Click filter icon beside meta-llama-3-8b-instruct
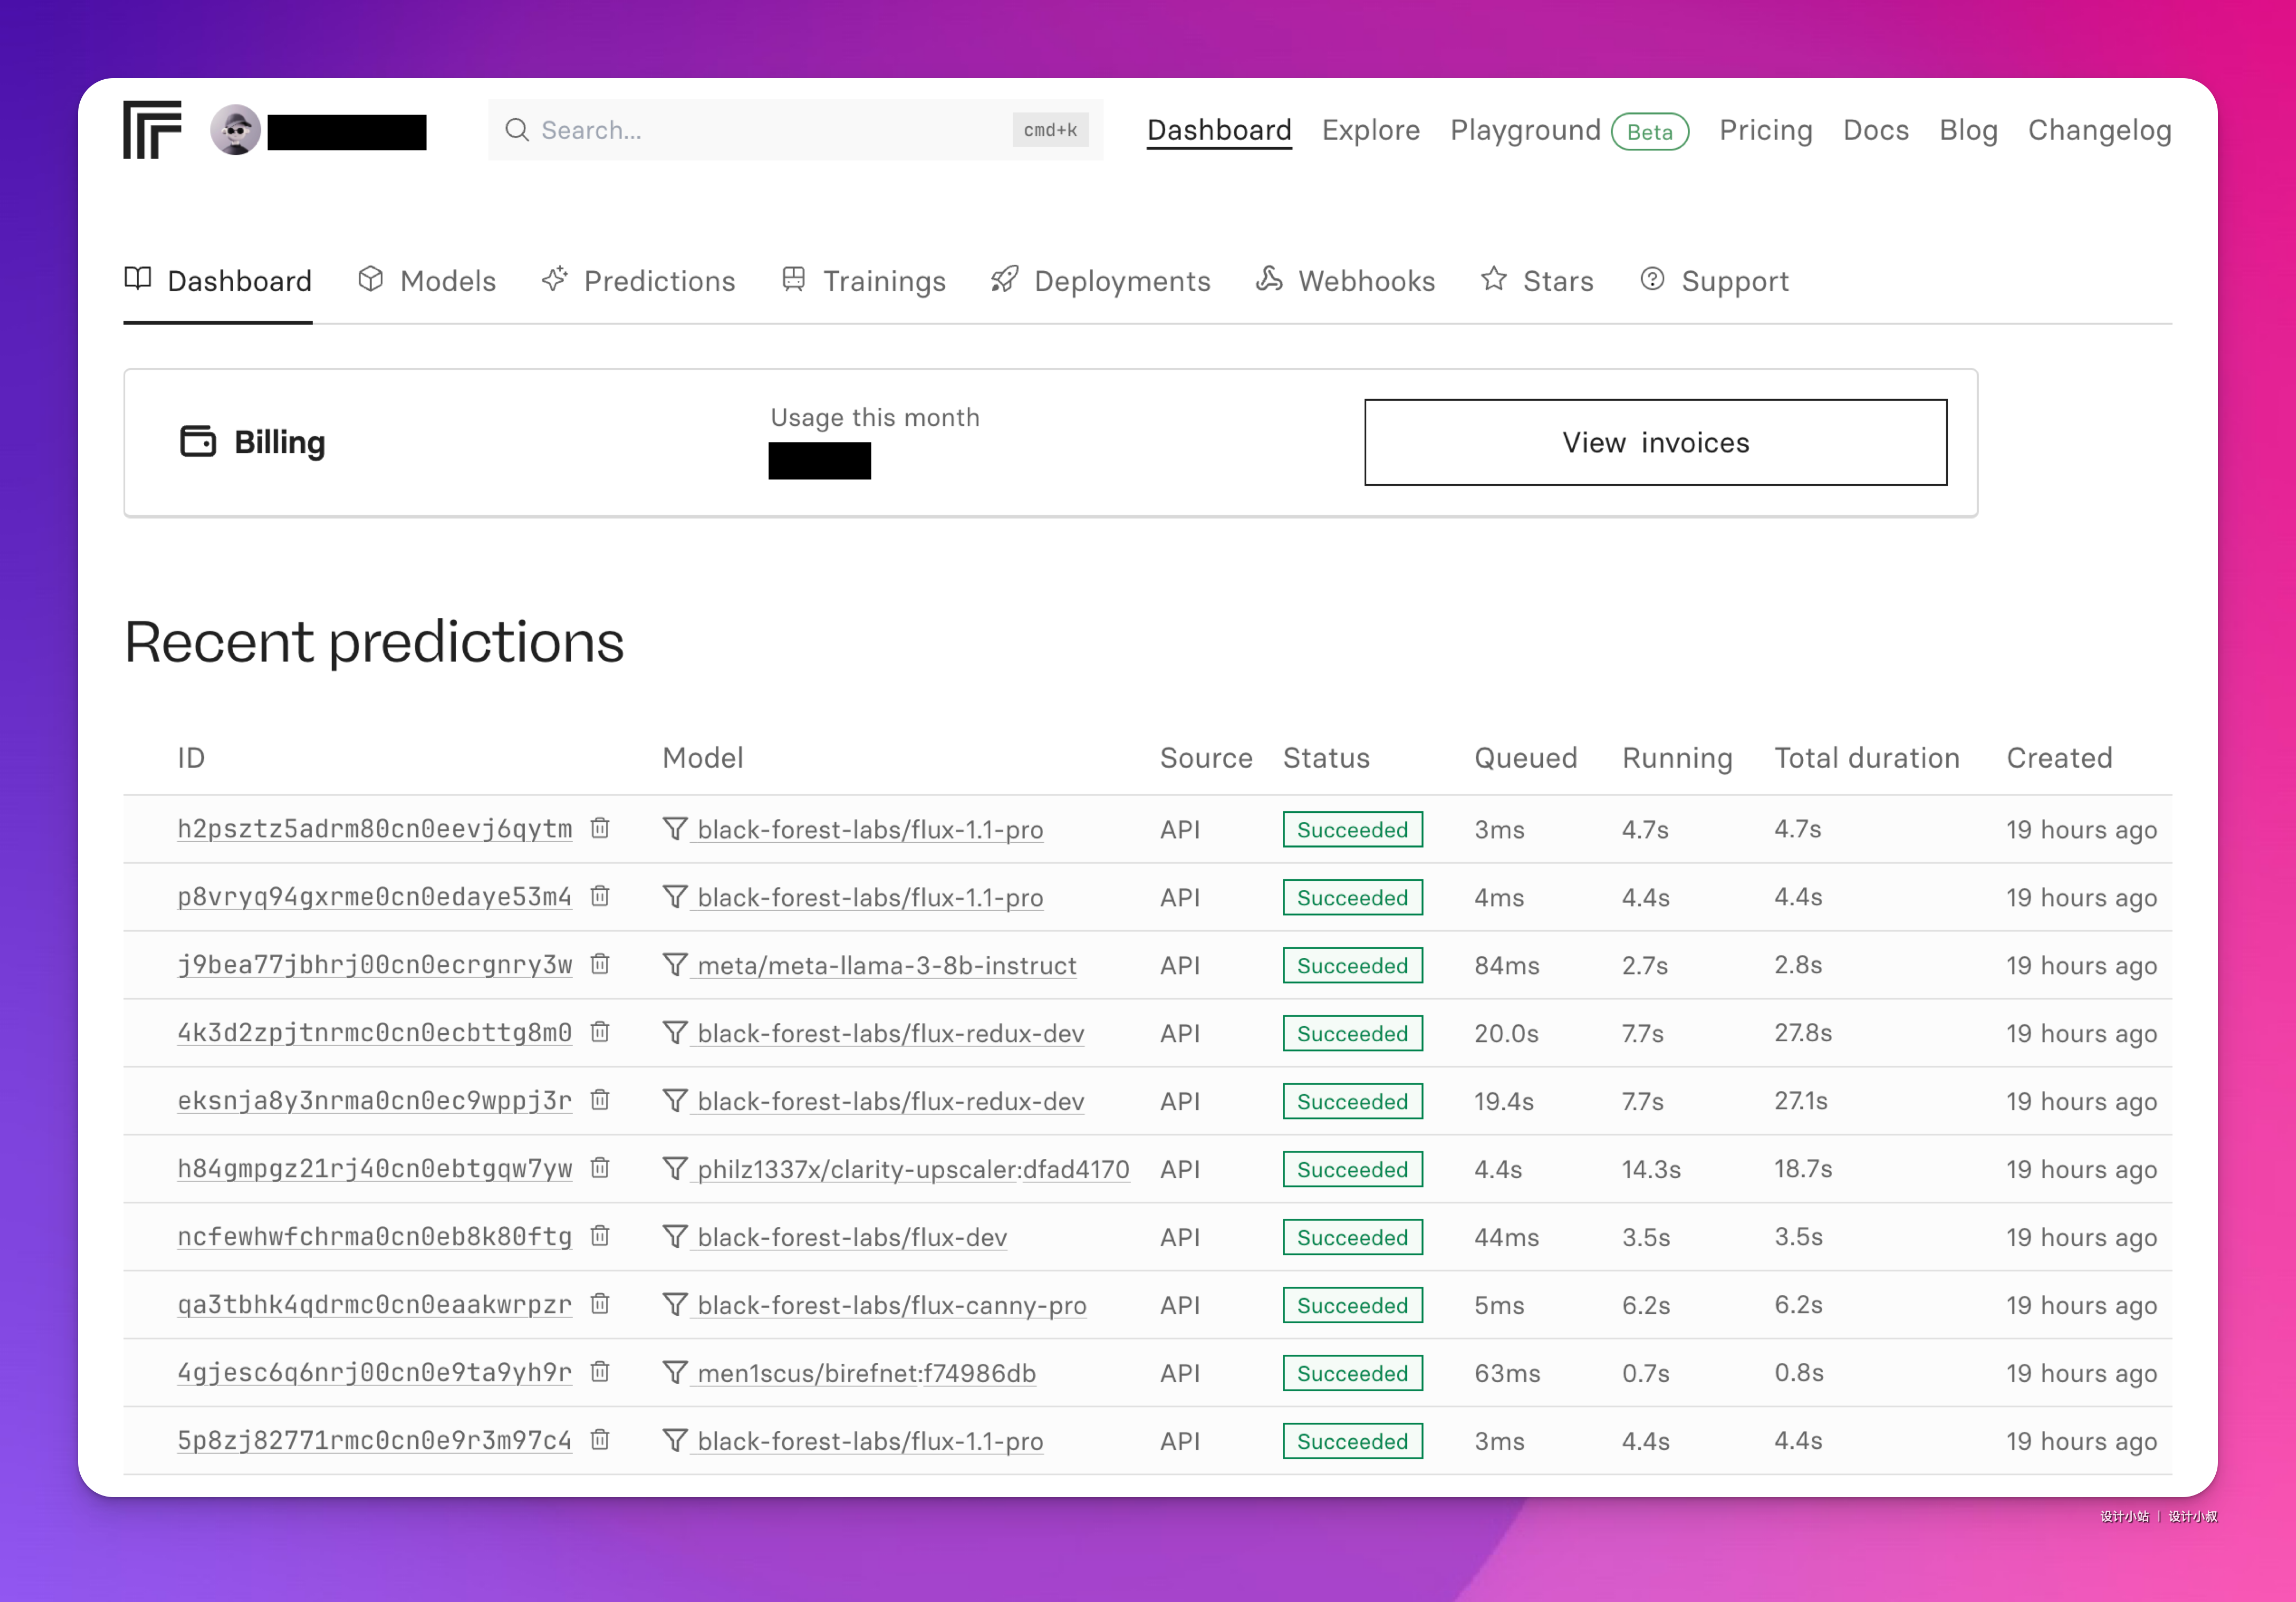Viewport: 2296px width, 1602px height. 675,964
